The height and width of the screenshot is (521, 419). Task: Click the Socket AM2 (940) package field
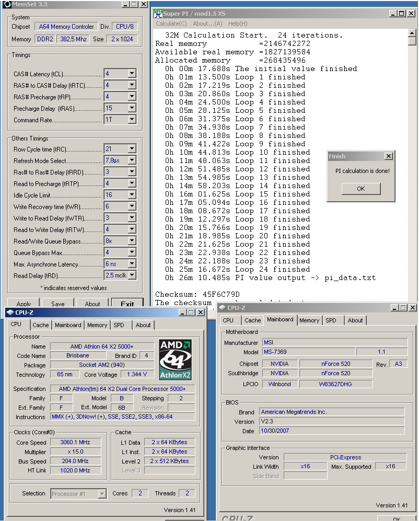click(102, 365)
